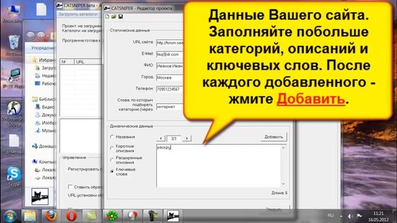
Task: Click the 3/3 entry counter field
Action: [174, 138]
